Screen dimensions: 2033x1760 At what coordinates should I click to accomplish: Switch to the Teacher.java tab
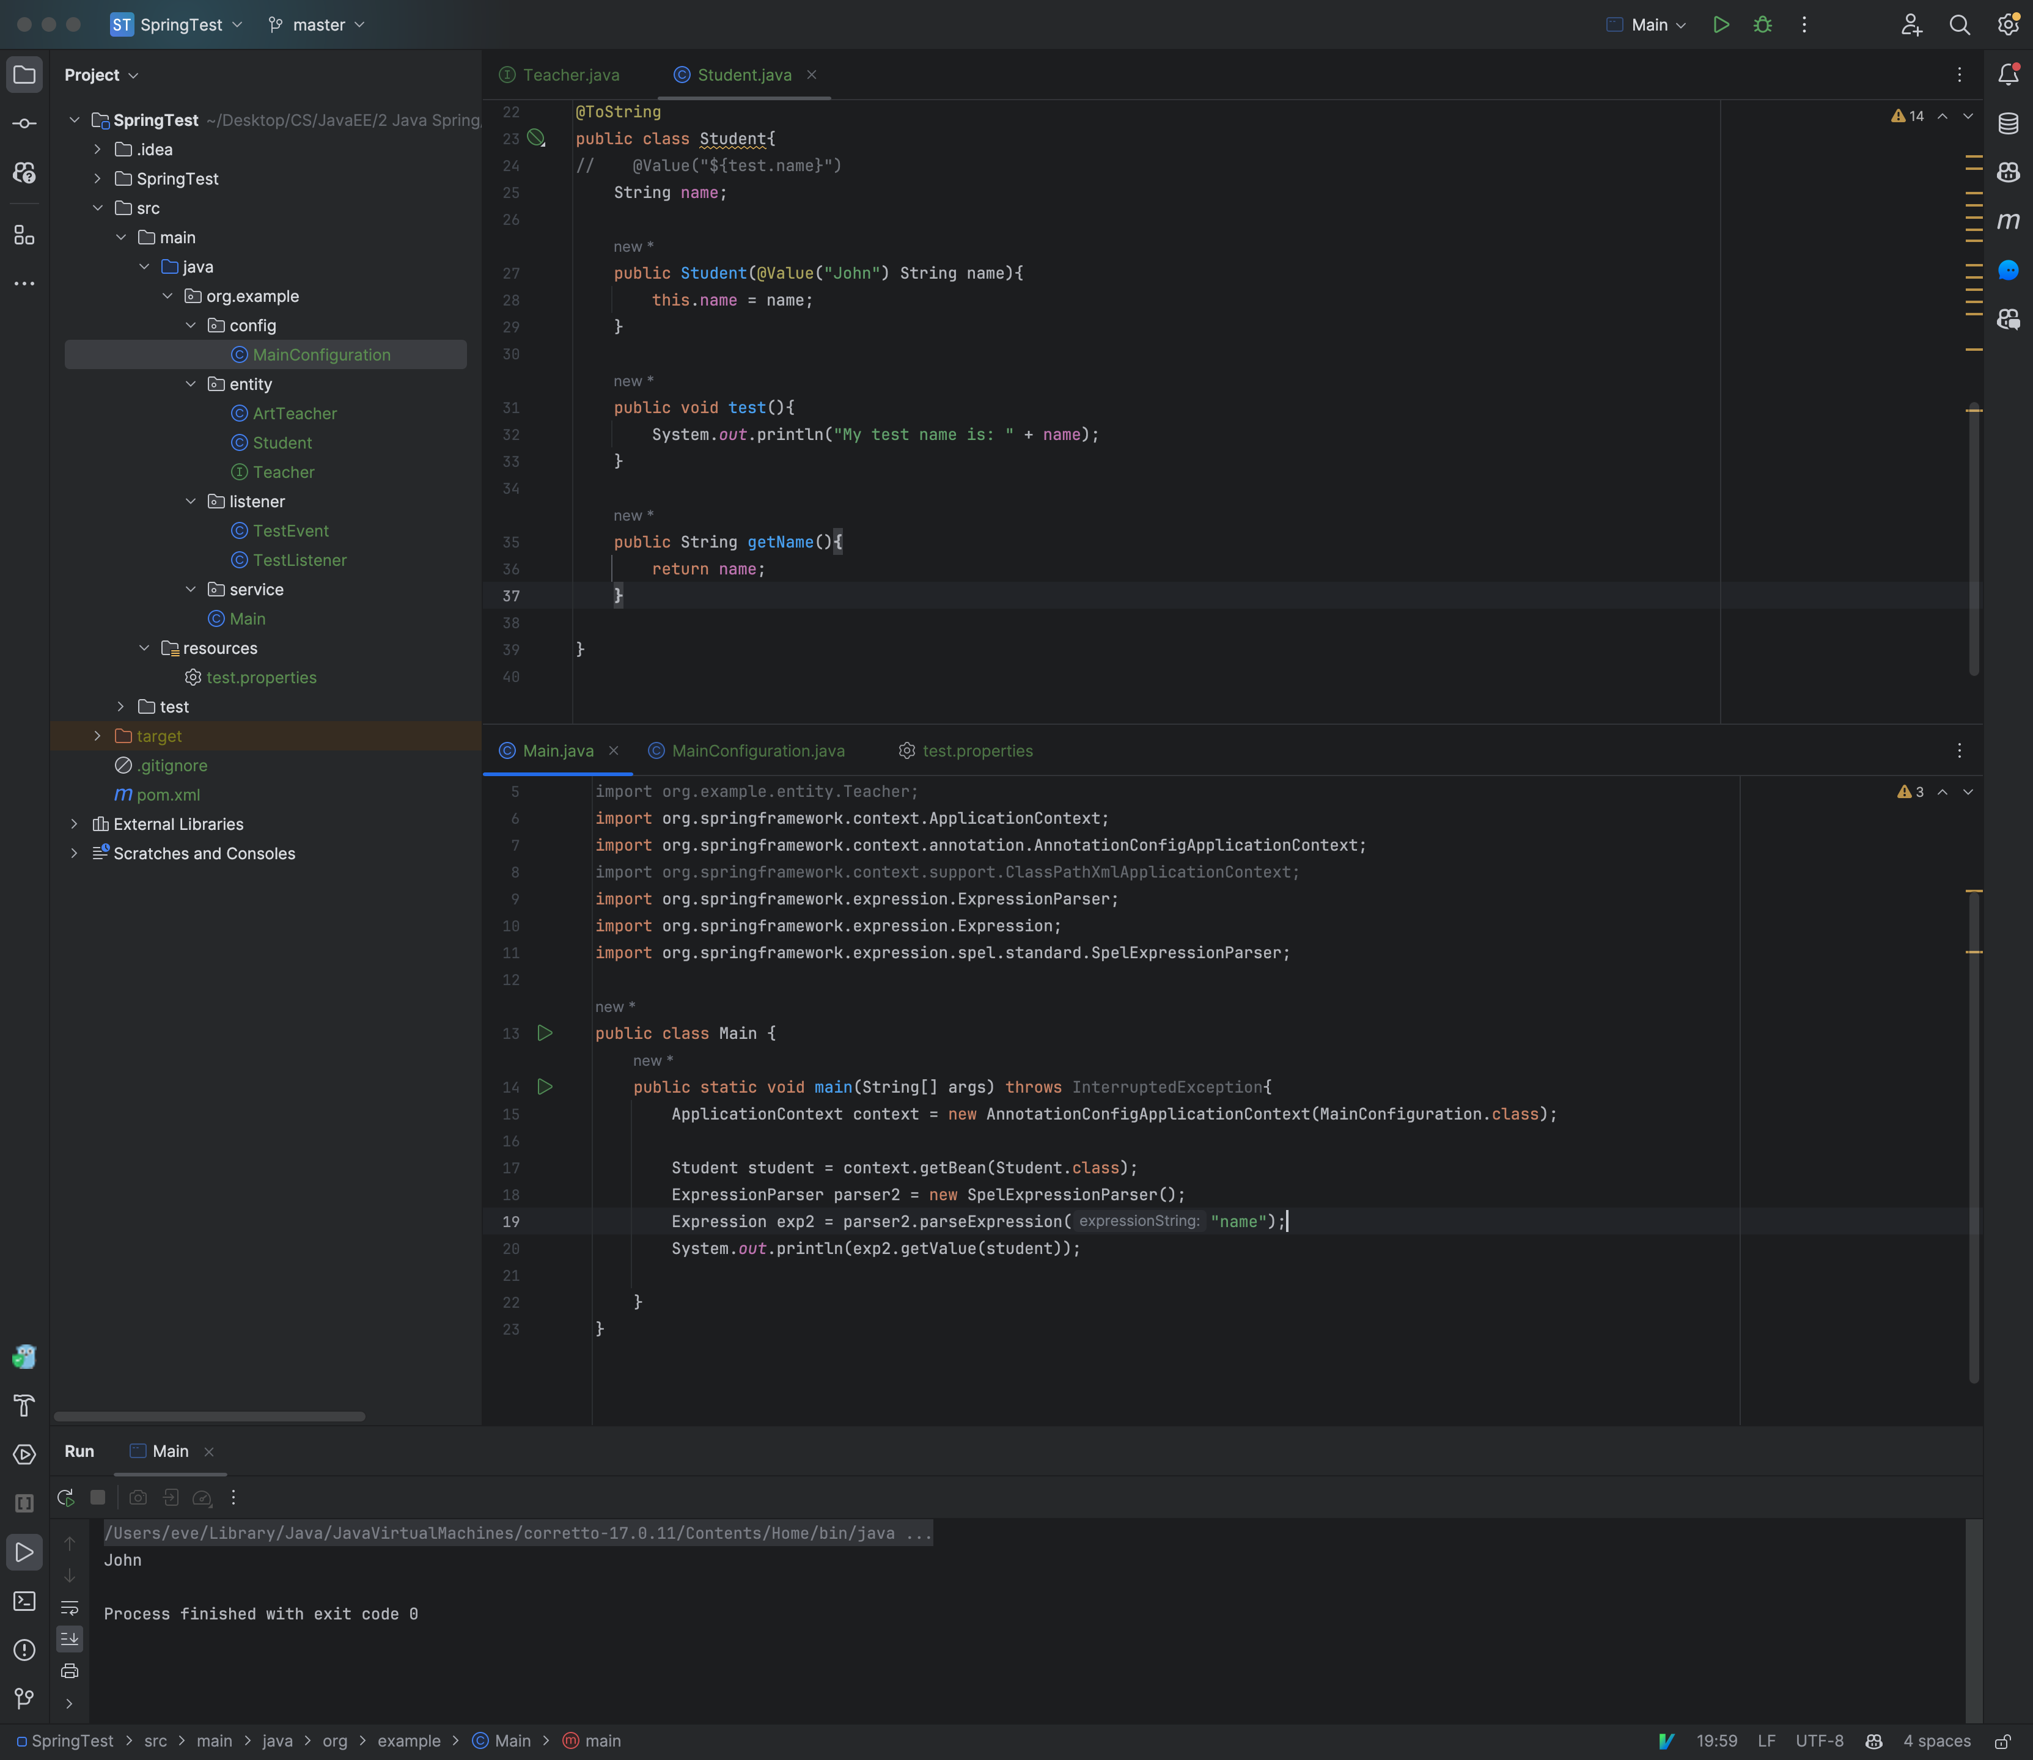tap(570, 75)
